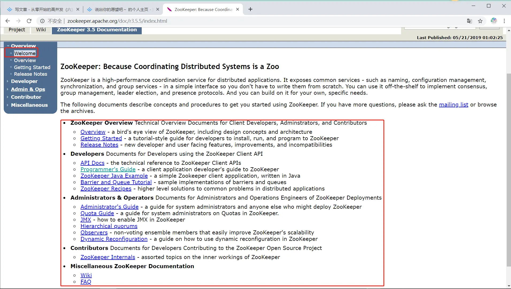
Task: Expand the Miscellaneous sidebar section
Action: click(x=29, y=105)
